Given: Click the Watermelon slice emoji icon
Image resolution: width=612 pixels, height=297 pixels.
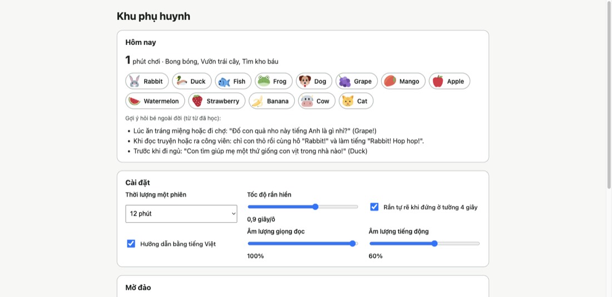Looking at the screenshot, I should click(134, 101).
